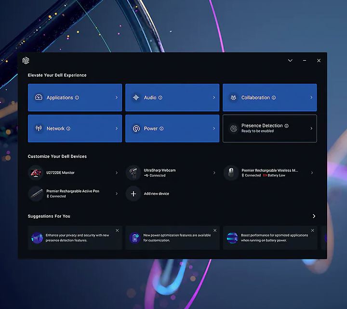The width and height of the screenshot is (347, 309).
Task: Show next suggestions with arrow
Action: click(x=314, y=216)
